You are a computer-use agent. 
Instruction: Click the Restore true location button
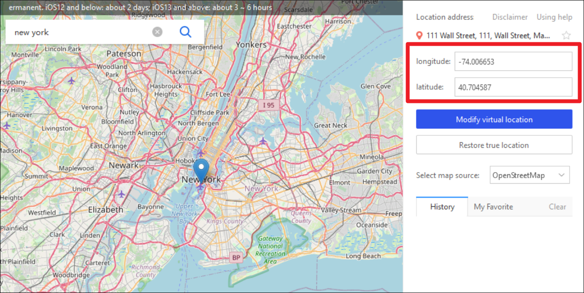[494, 145]
